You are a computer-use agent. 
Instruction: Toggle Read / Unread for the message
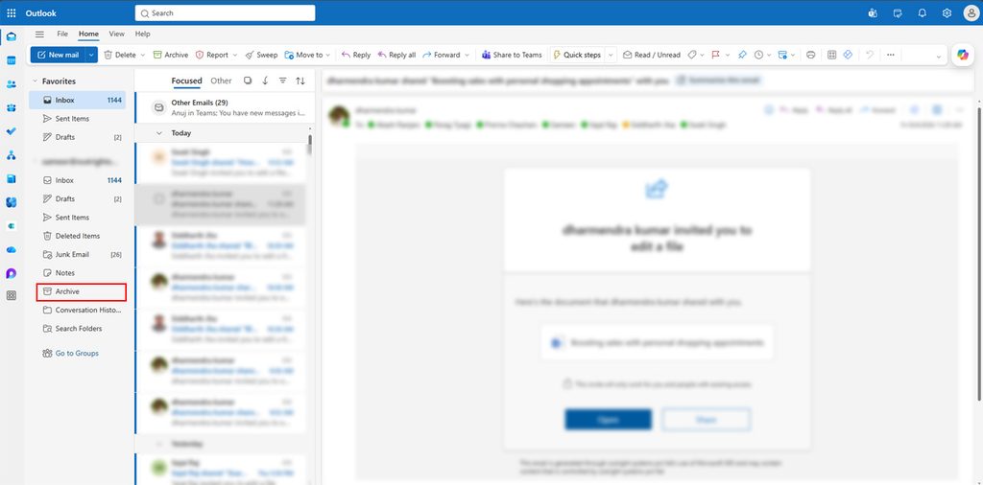(x=652, y=55)
